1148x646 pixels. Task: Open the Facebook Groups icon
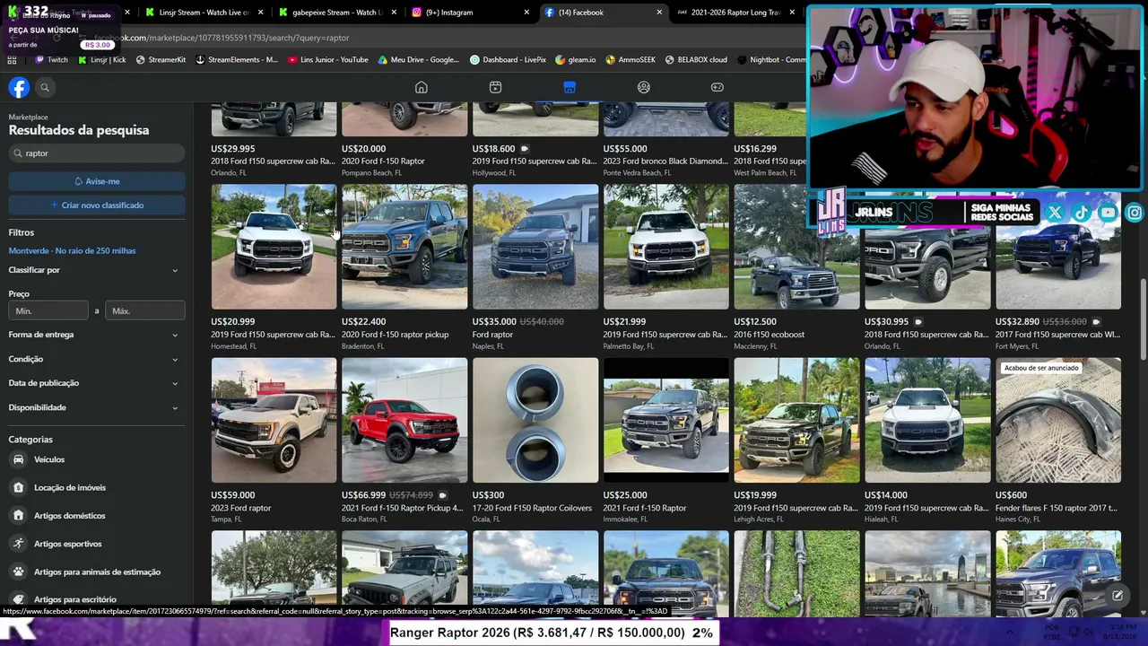coord(643,87)
